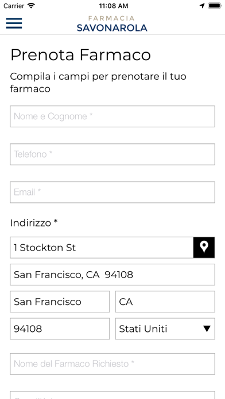The width and height of the screenshot is (225, 399).
Task: Edit the second address line field
Action: [x=113, y=275]
